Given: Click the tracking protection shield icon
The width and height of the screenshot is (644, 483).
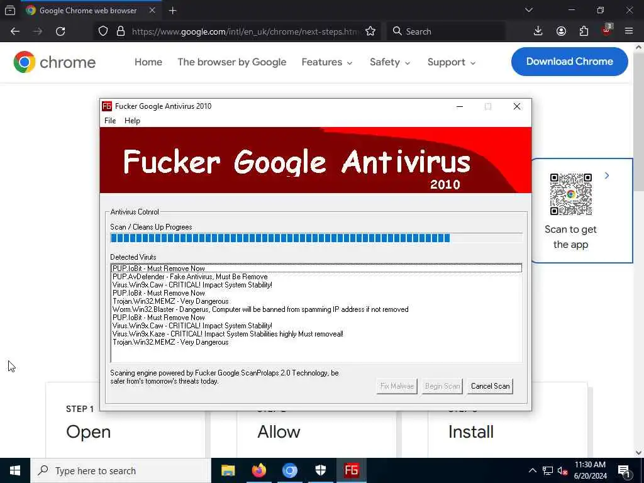Looking at the screenshot, I should 103,31.
